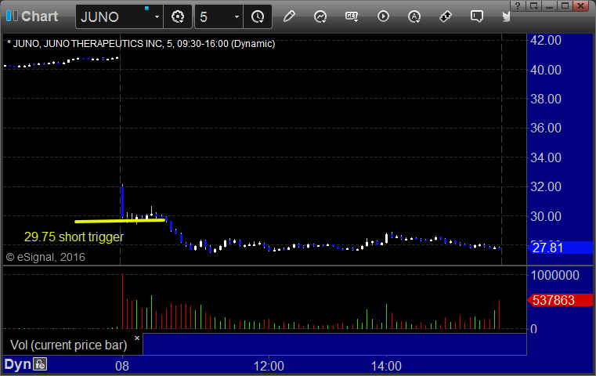Minimize the chart window
596x376 pixels.
[x=549, y=5]
